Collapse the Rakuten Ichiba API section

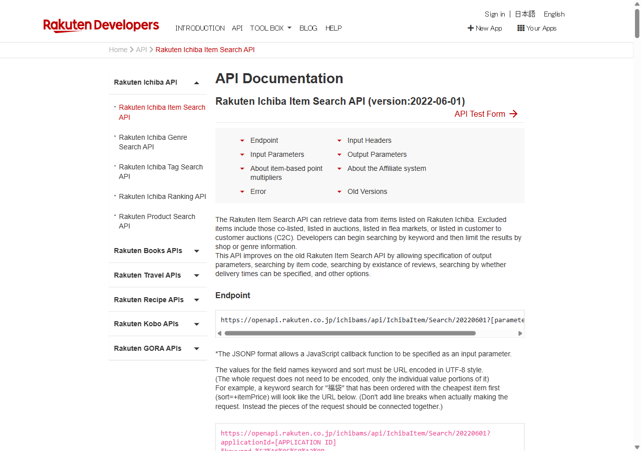[x=197, y=83]
